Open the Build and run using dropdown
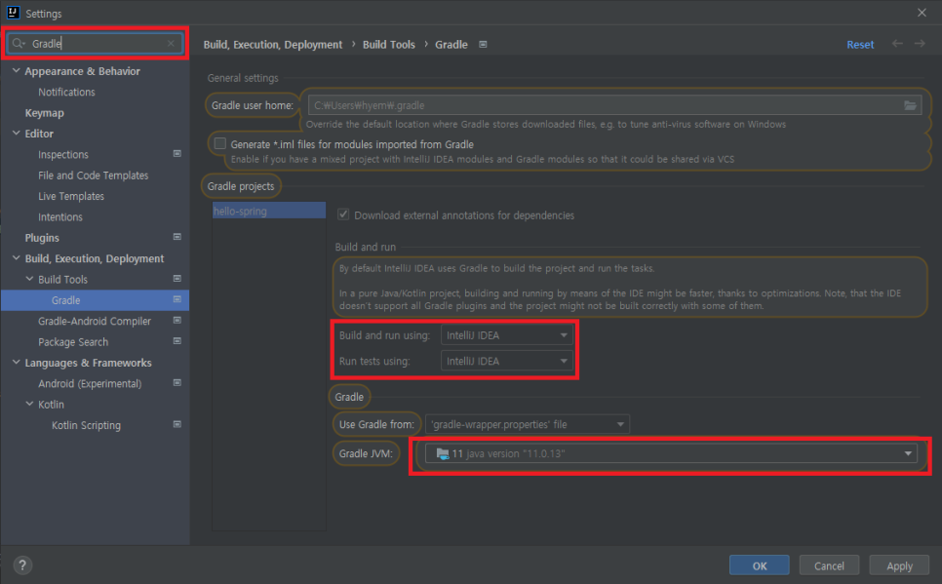The height and width of the screenshot is (584, 942). click(506, 335)
